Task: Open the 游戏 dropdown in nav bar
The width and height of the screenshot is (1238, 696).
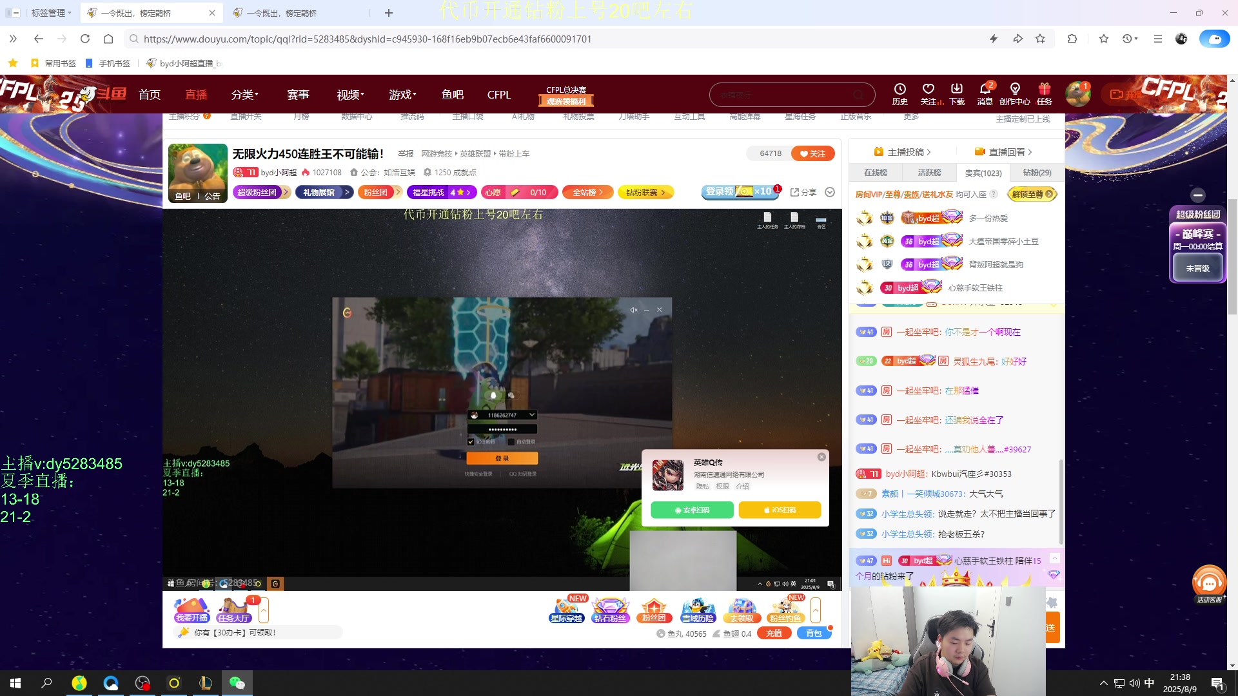Action: pyautogui.click(x=402, y=95)
